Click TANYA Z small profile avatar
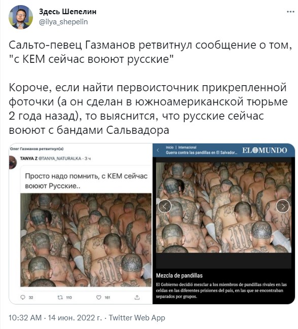This screenshot has width=298, height=329. 13,162
